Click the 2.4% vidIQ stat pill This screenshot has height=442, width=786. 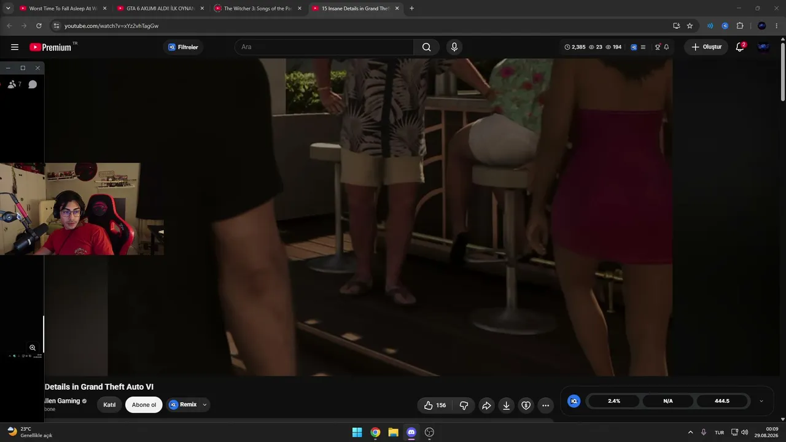tap(614, 401)
